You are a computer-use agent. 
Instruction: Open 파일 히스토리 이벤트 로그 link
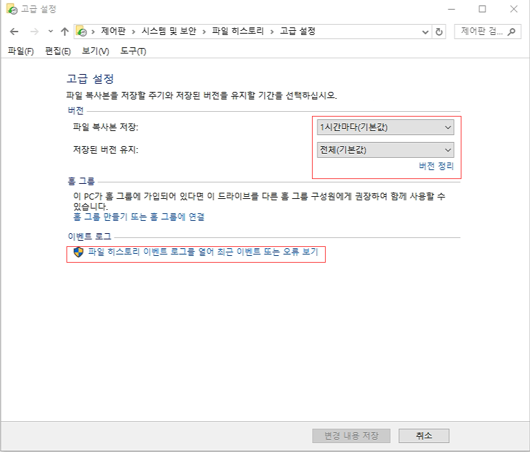pyautogui.click(x=203, y=252)
